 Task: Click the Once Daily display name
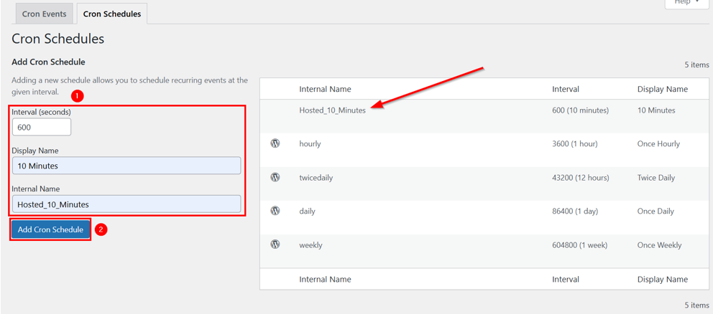655,211
